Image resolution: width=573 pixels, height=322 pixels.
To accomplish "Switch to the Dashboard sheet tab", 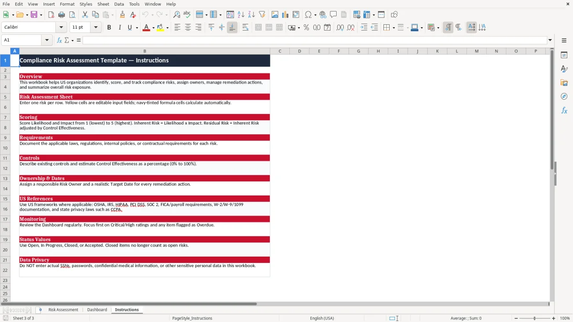I will click(x=97, y=310).
